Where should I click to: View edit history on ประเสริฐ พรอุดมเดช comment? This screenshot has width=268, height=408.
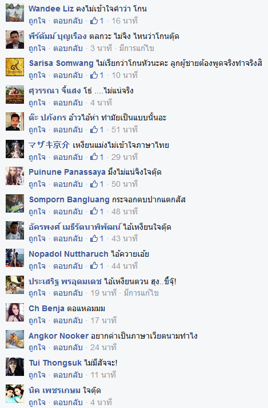tap(141, 293)
